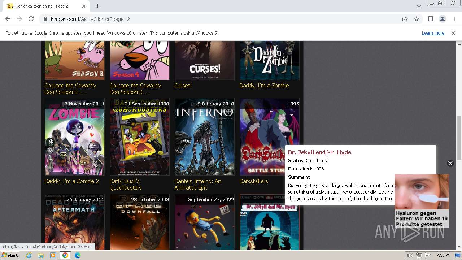
Task: Click the Status: Completed text in tooltip
Action: click(308, 161)
